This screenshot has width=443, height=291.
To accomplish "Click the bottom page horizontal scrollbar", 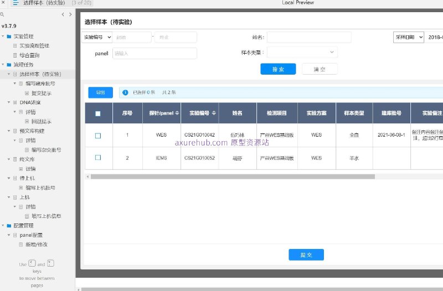I will pos(262,289).
